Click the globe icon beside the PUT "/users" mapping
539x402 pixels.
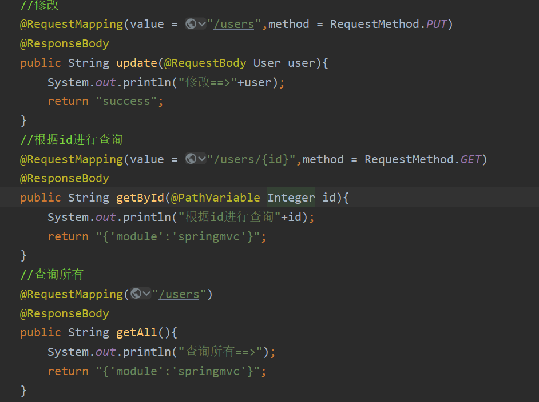click(191, 24)
